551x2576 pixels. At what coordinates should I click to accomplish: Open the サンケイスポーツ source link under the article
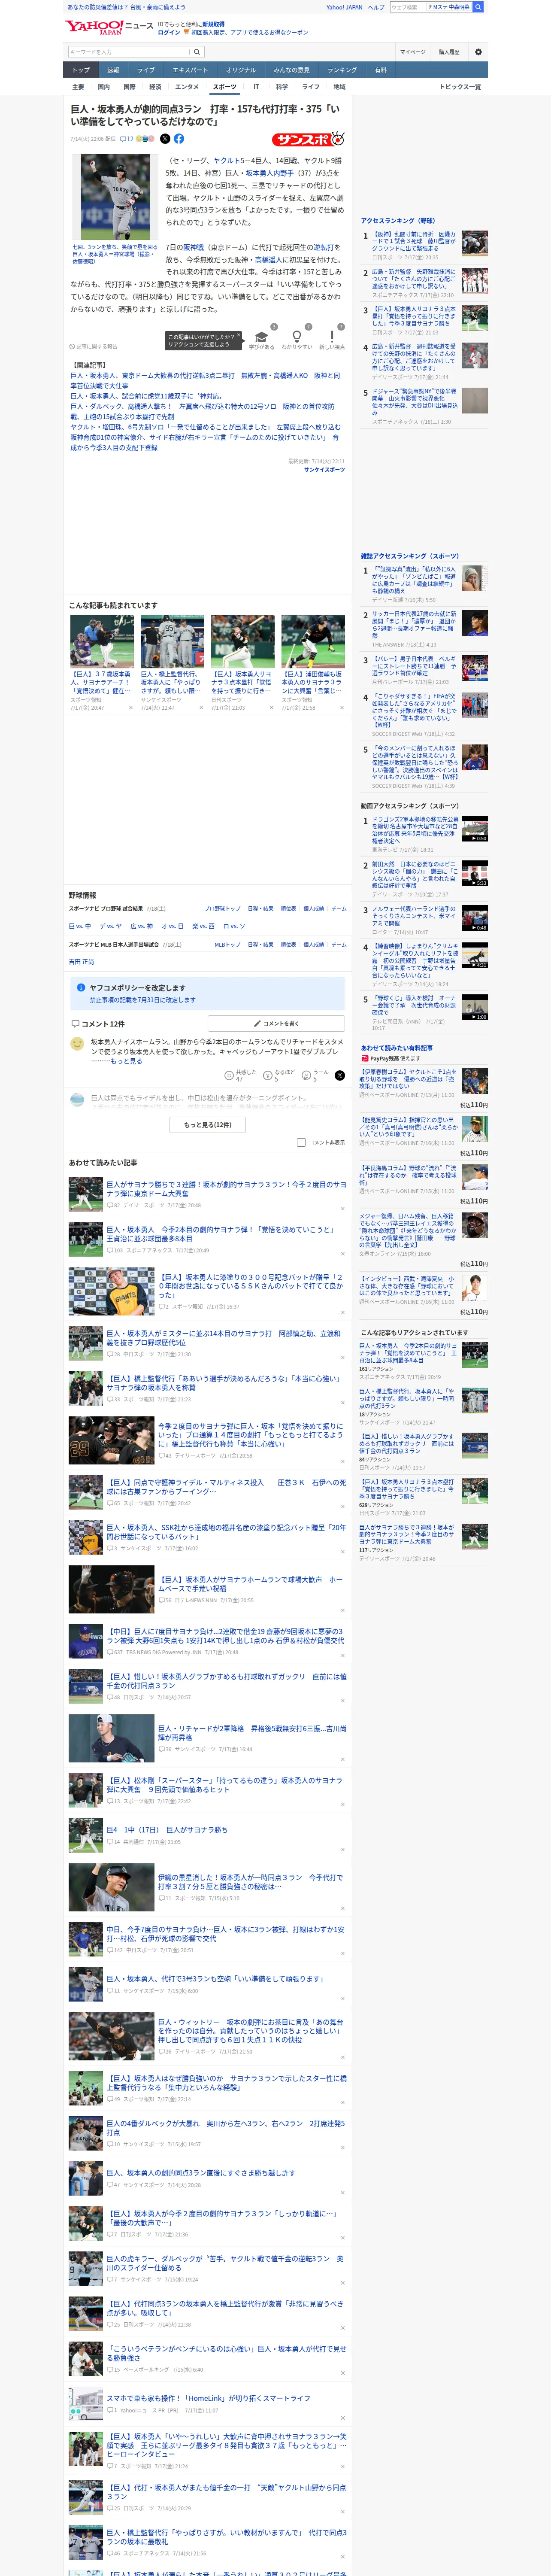[324, 469]
